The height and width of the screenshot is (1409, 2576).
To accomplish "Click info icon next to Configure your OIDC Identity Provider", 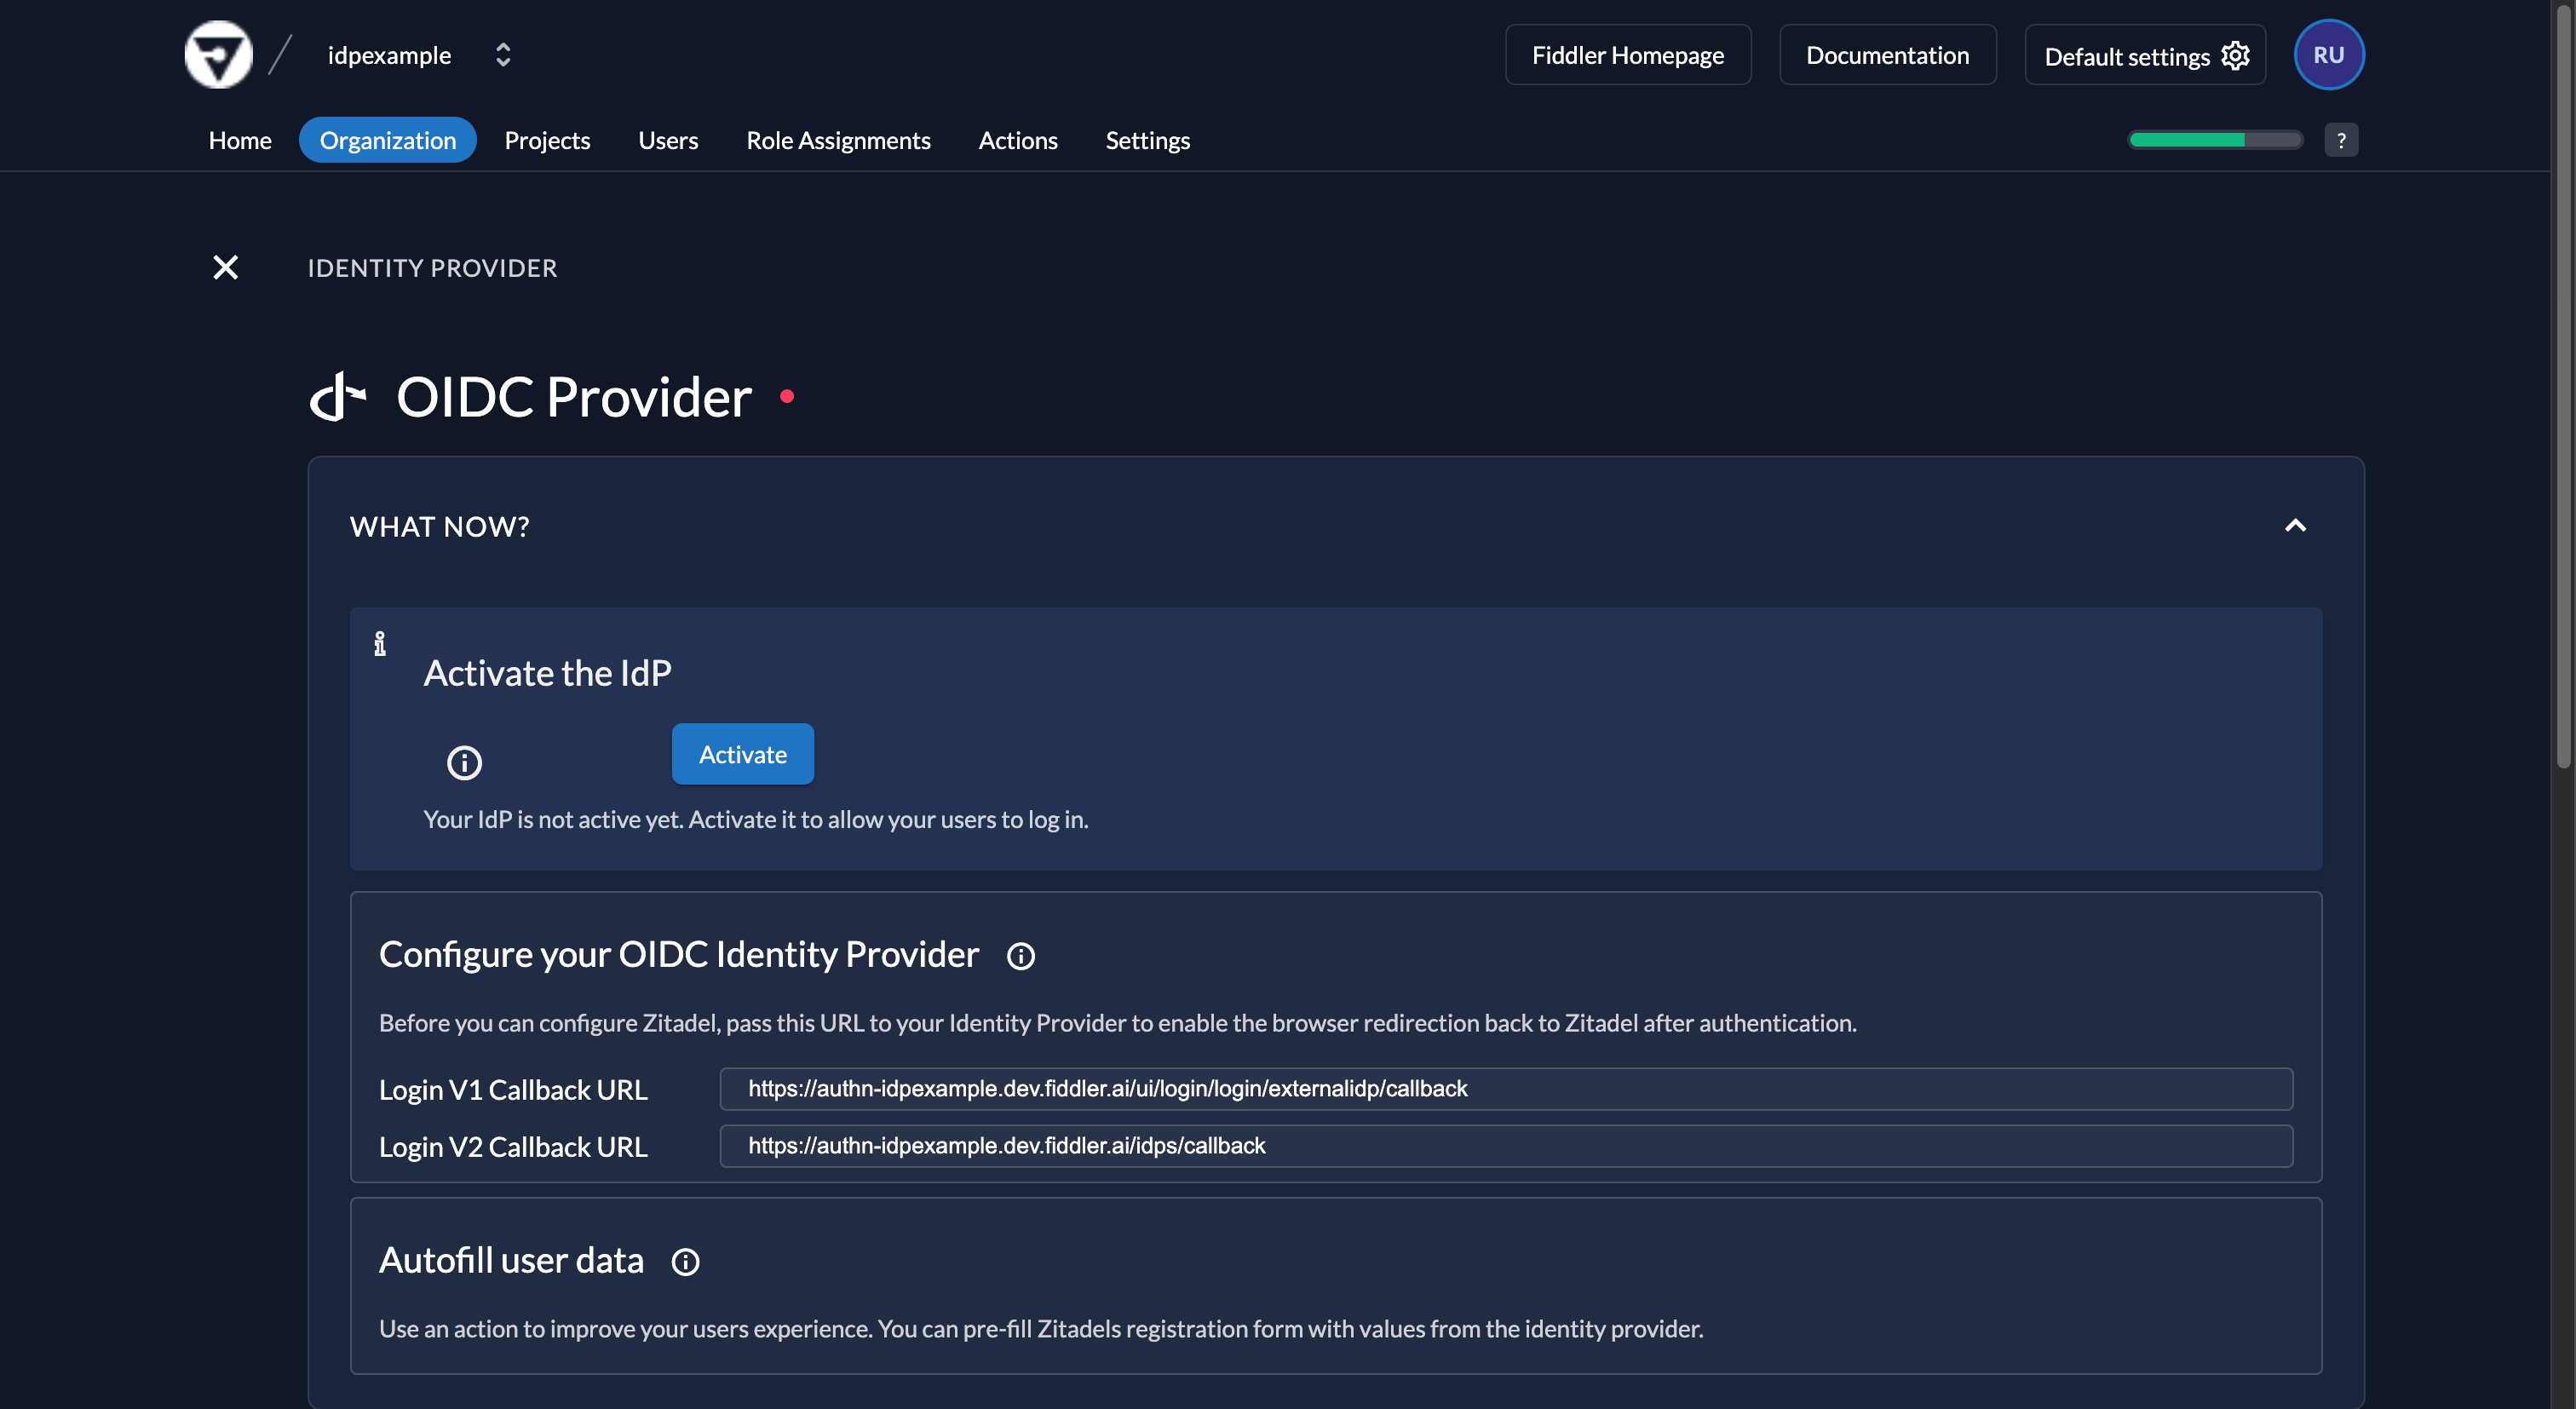I will tap(1020, 956).
